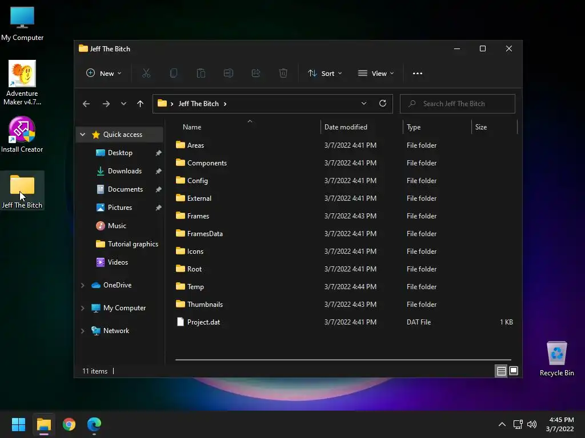Open File Explorer from taskbar
The width and height of the screenshot is (585, 438).
pyautogui.click(x=43, y=424)
